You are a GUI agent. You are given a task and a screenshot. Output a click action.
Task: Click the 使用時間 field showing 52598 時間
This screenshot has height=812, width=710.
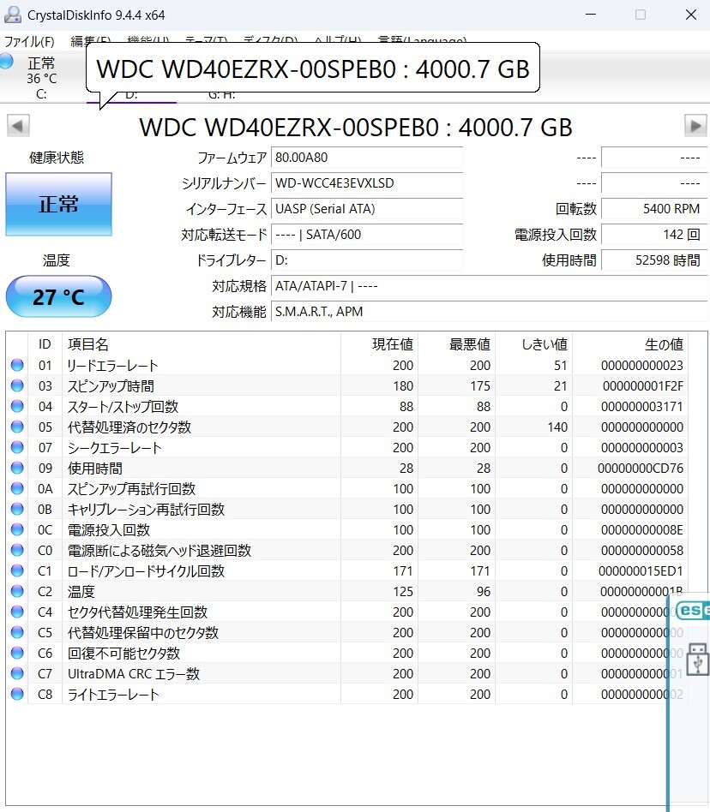click(x=654, y=260)
